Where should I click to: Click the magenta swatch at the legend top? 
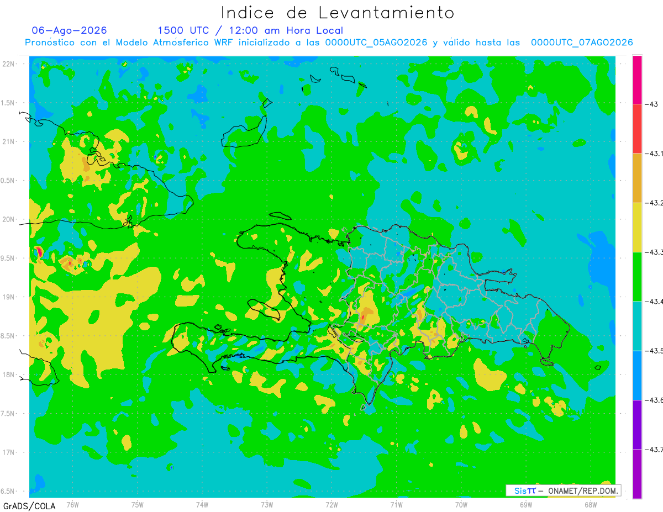(x=637, y=80)
